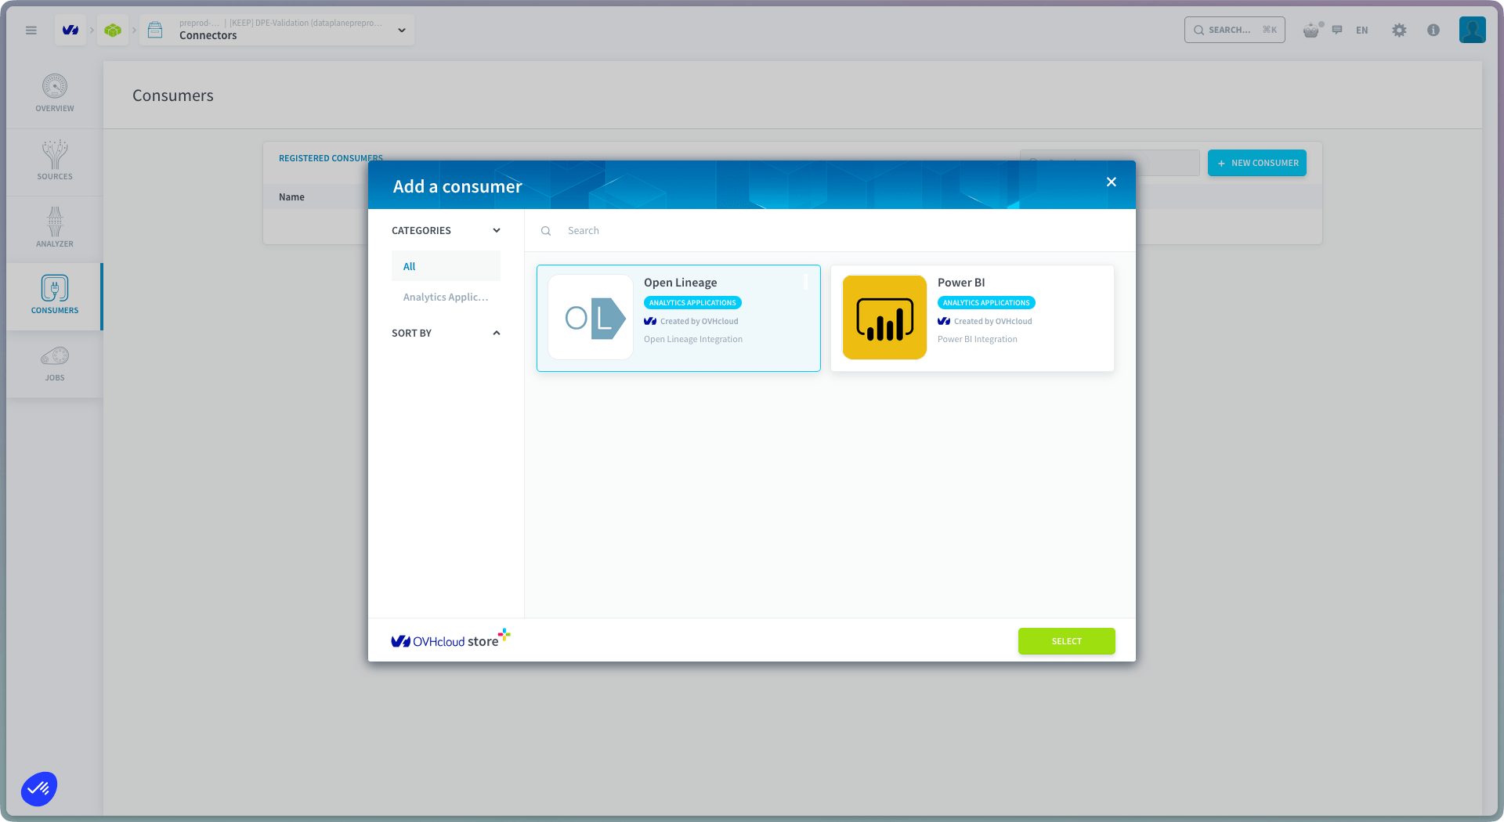Click the green SELECT button
Image resolution: width=1504 pixels, height=822 pixels.
[x=1067, y=641]
